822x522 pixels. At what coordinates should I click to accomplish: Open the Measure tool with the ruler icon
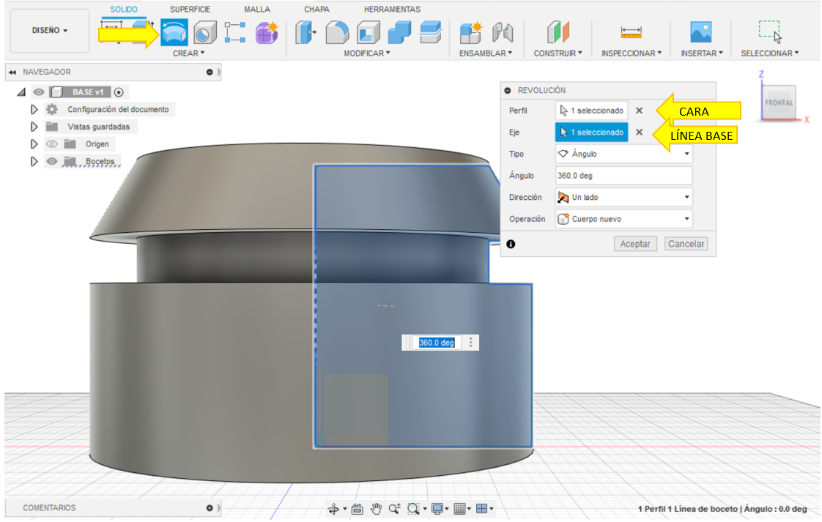click(x=632, y=32)
